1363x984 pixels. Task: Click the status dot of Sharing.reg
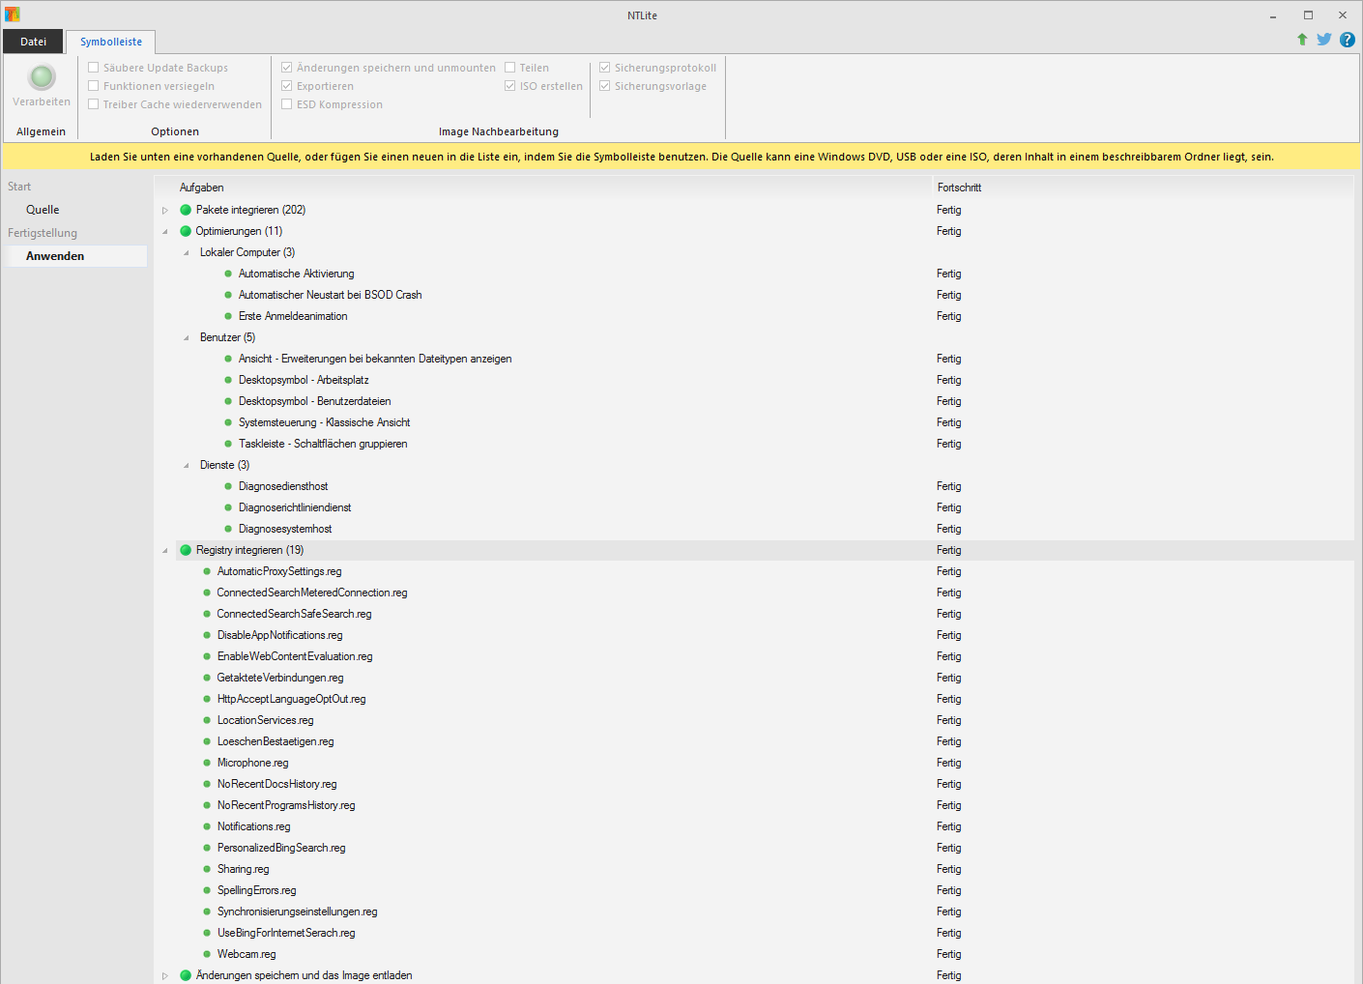[207, 869]
